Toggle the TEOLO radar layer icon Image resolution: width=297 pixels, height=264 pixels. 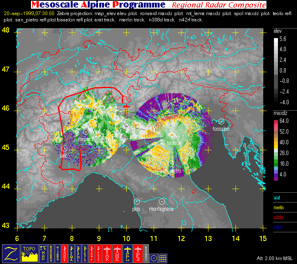[85, 254]
